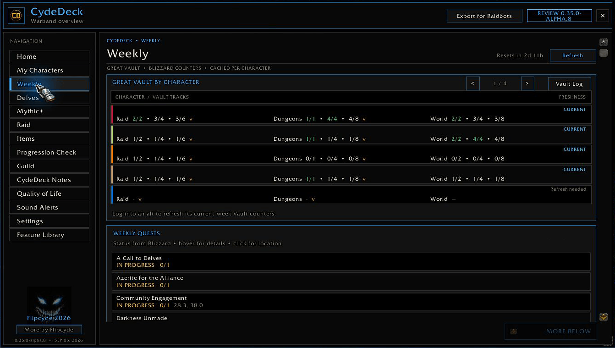Open the Feature Library
Image resolution: width=615 pixels, height=348 pixels.
pos(49,235)
